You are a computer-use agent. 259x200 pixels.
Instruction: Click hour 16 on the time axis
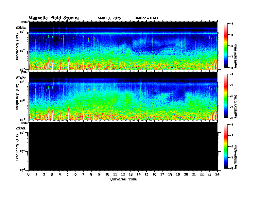[x=154, y=174]
